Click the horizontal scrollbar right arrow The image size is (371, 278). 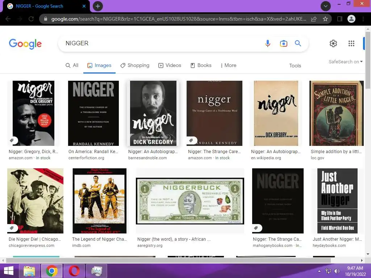pos(362,260)
